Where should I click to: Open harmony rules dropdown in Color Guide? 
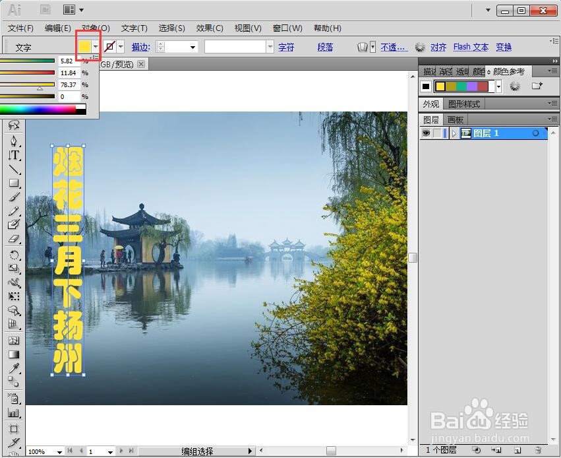click(499, 86)
